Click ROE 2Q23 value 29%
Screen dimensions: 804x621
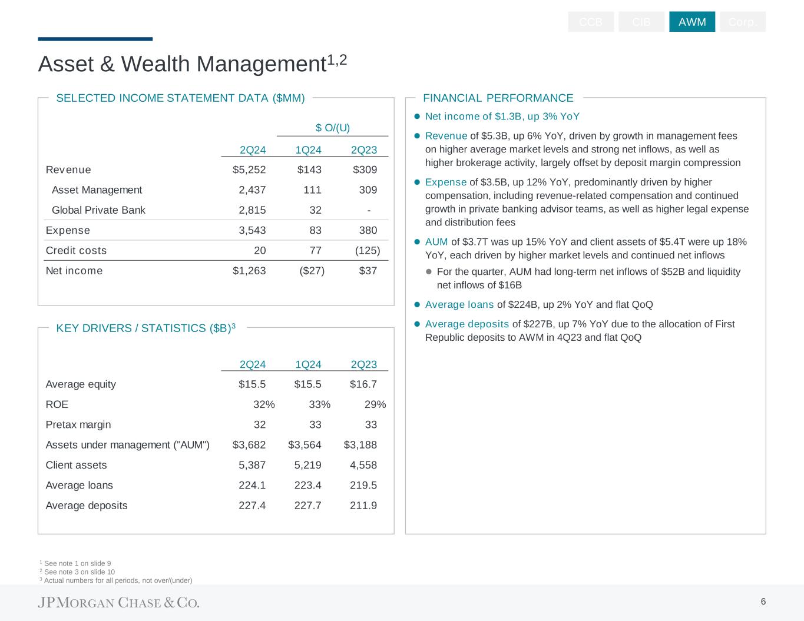pos(375,404)
